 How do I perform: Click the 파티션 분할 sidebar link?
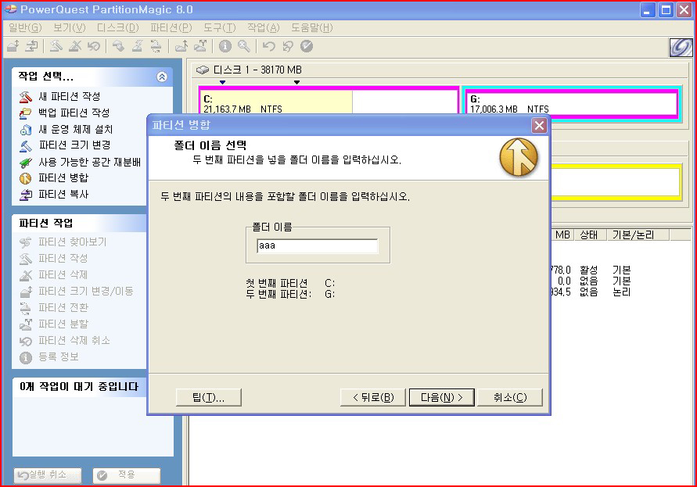tap(63, 324)
